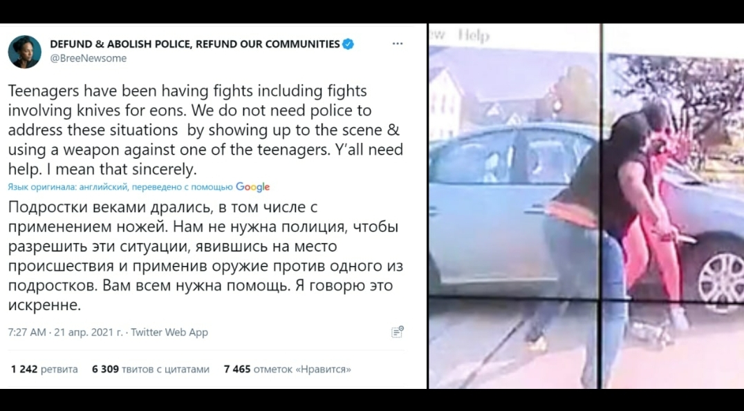Open the DEFUND & ABOLISH POLICE display name
The height and width of the screenshot is (411, 744).
pyautogui.click(x=195, y=44)
